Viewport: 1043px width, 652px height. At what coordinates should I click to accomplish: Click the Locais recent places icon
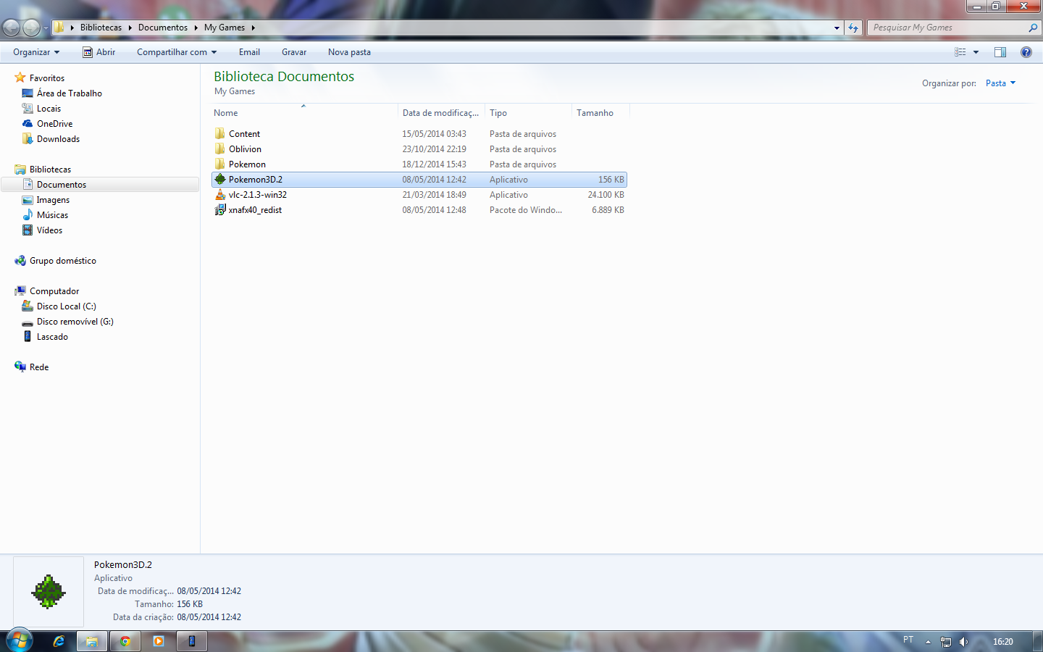tap(28, 108)
